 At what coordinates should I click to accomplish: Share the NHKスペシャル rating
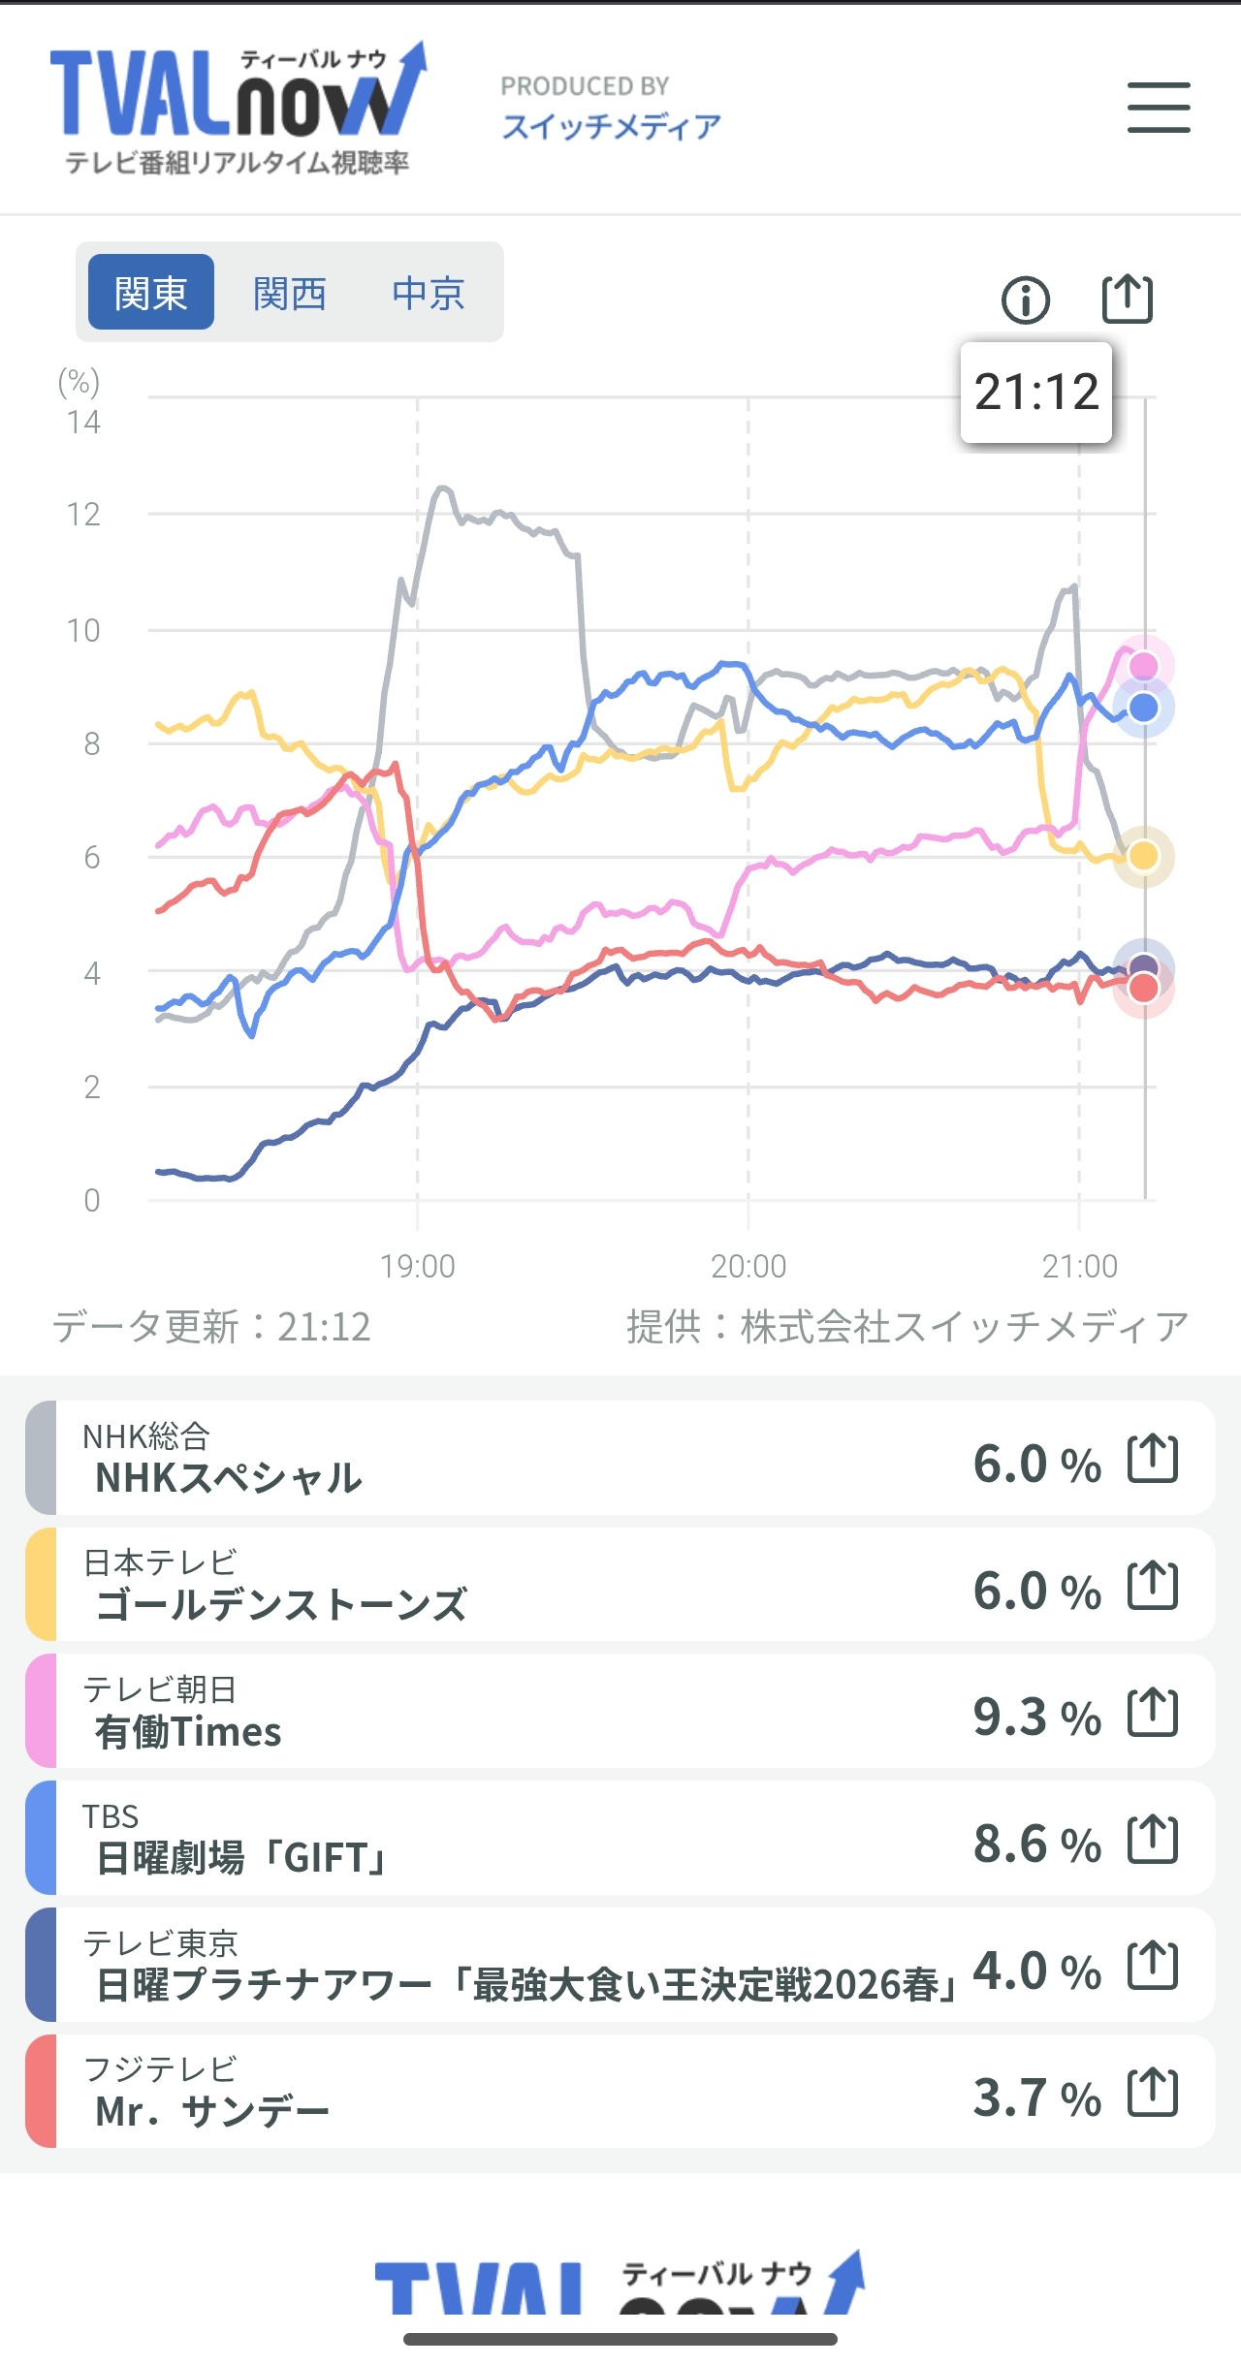click(x=1153, y=1459)
